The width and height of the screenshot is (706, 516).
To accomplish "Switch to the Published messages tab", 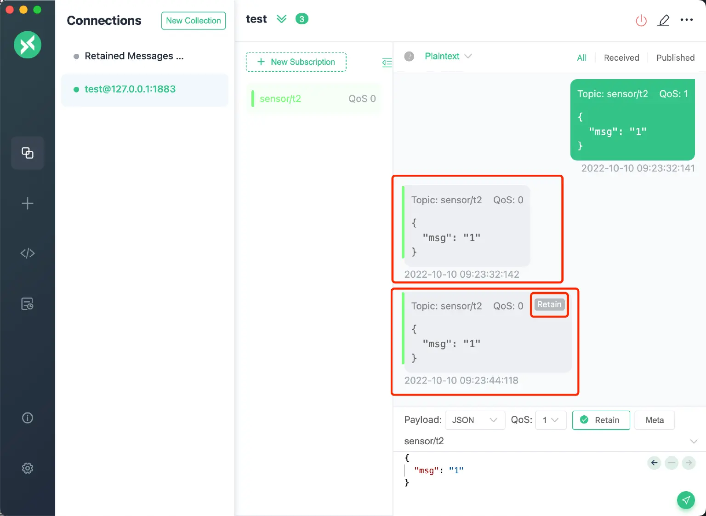I will tap(675, 57).
